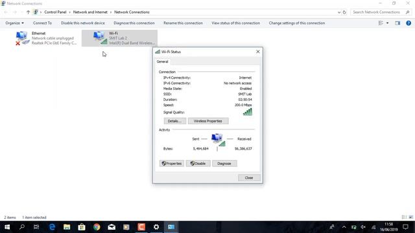Click Connect To in the toolbar
415x233 pixels.
(x=42, y=23)
